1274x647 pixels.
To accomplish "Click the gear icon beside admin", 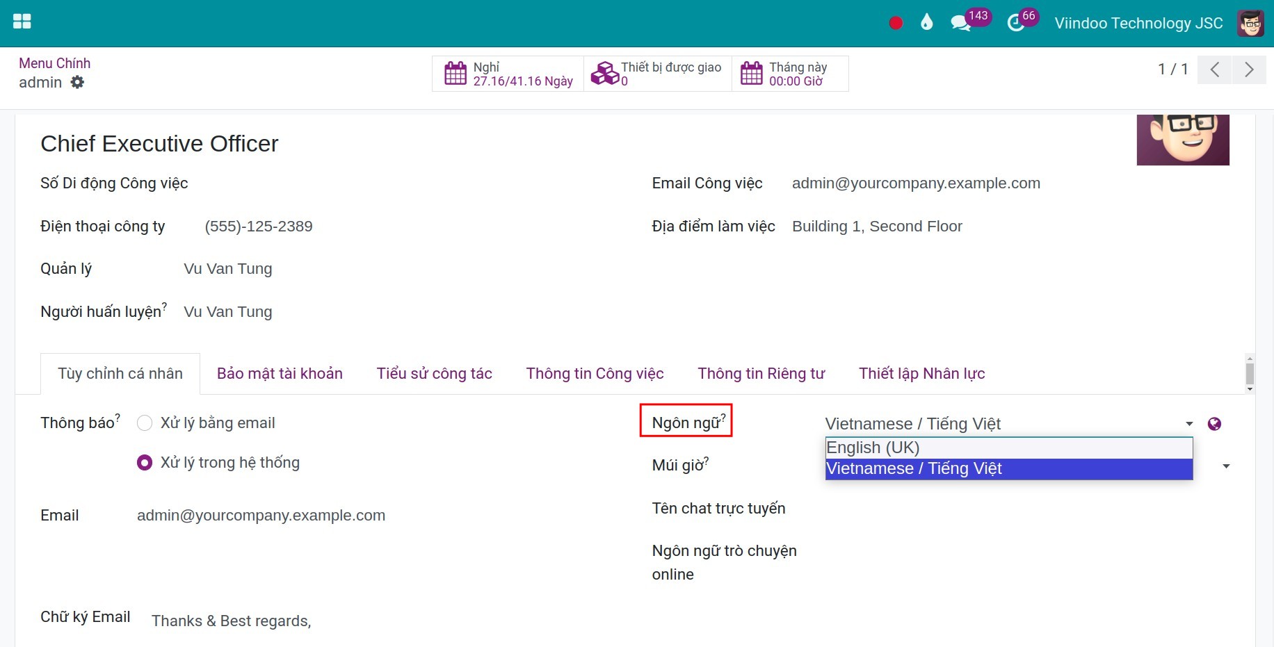I will [x=77, y=82].
